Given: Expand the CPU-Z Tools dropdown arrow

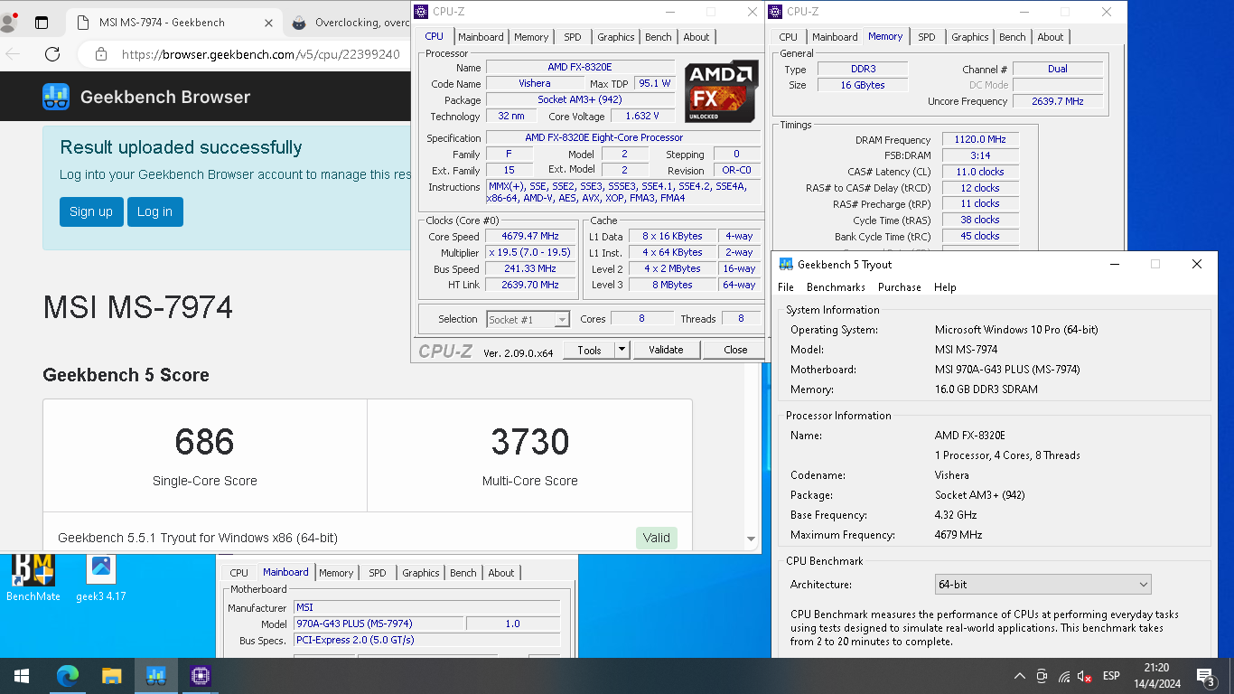Looking at the screenshot, I should coord(622,350).
